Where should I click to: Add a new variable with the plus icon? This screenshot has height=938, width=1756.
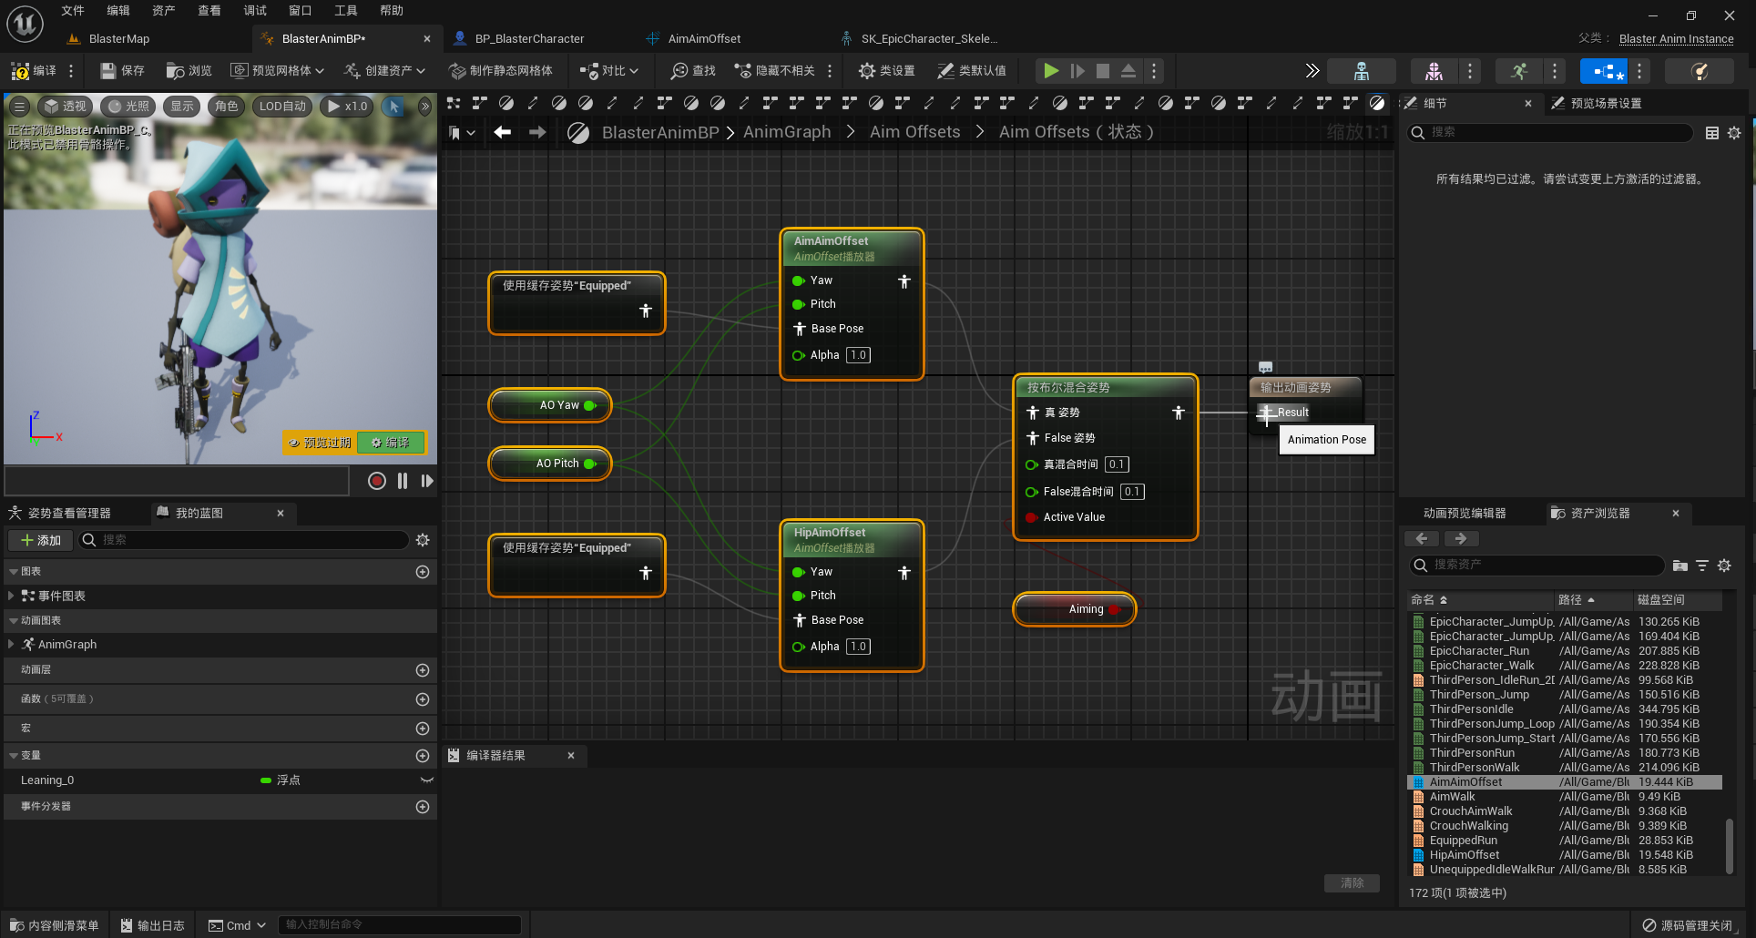click(x=423, y=756)
